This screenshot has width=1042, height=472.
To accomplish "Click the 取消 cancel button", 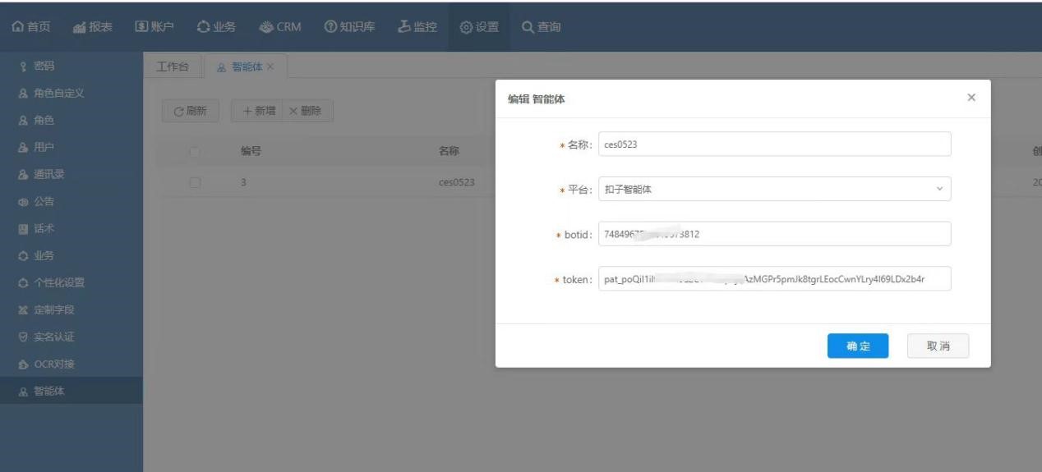I will click(938, 346).
